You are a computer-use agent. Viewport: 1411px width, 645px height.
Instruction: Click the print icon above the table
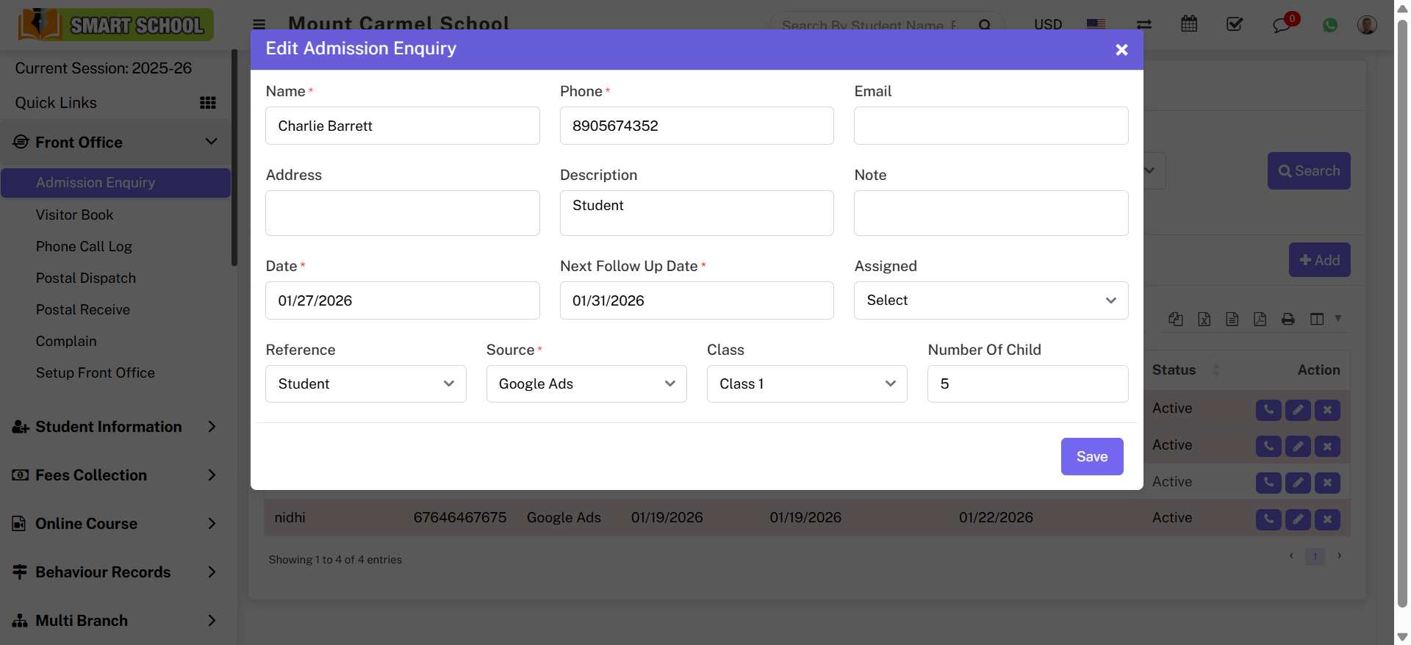coord(1288,319)
